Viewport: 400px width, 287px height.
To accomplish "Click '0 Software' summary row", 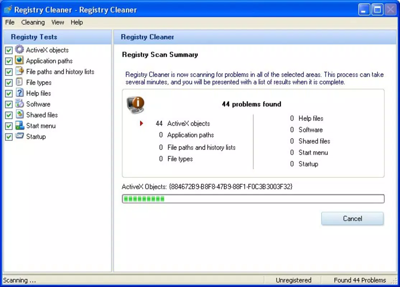I will click(x=306, y=130).
